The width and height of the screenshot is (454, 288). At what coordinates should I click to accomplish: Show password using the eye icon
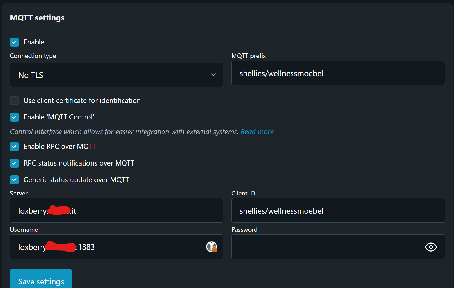pos(431,247)
